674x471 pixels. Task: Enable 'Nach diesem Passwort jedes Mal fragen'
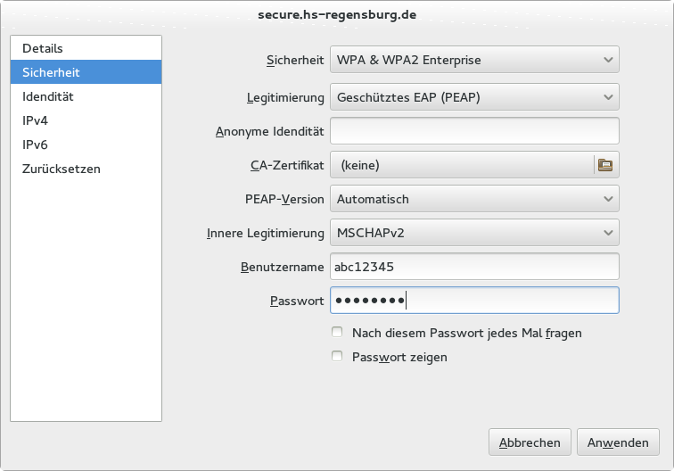[x=337, y=333]
